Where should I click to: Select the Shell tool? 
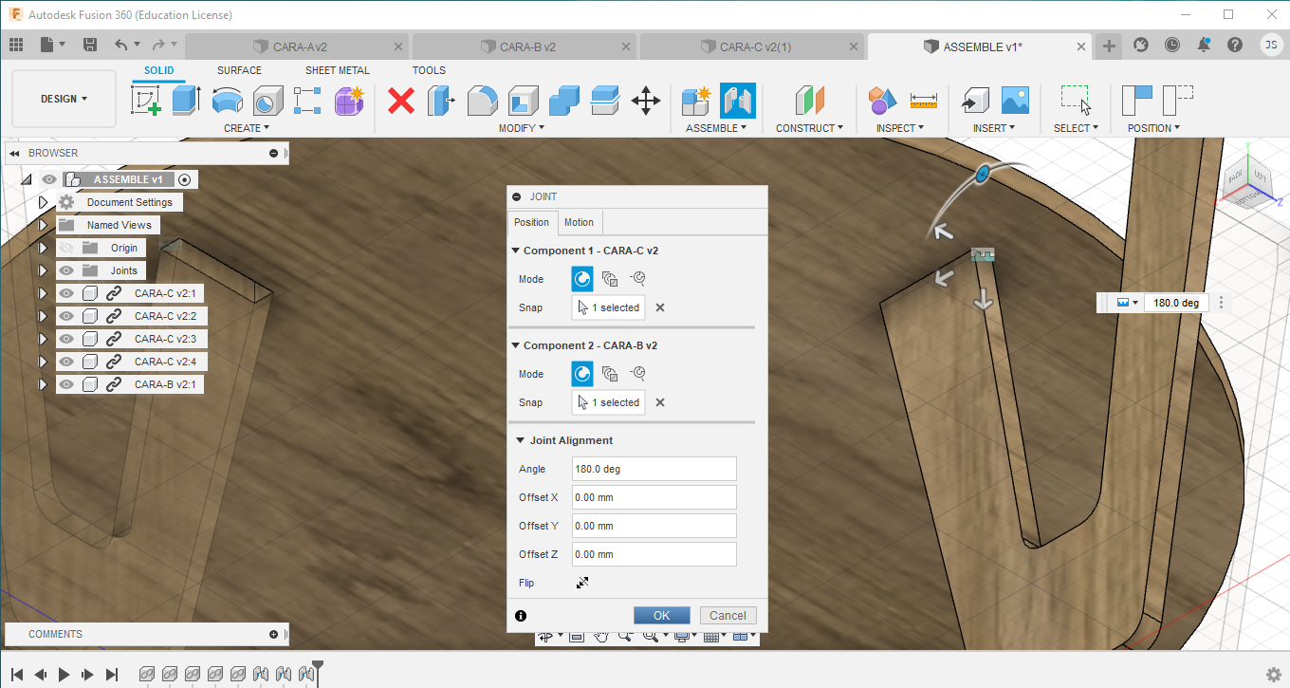[x=524, y=100]
